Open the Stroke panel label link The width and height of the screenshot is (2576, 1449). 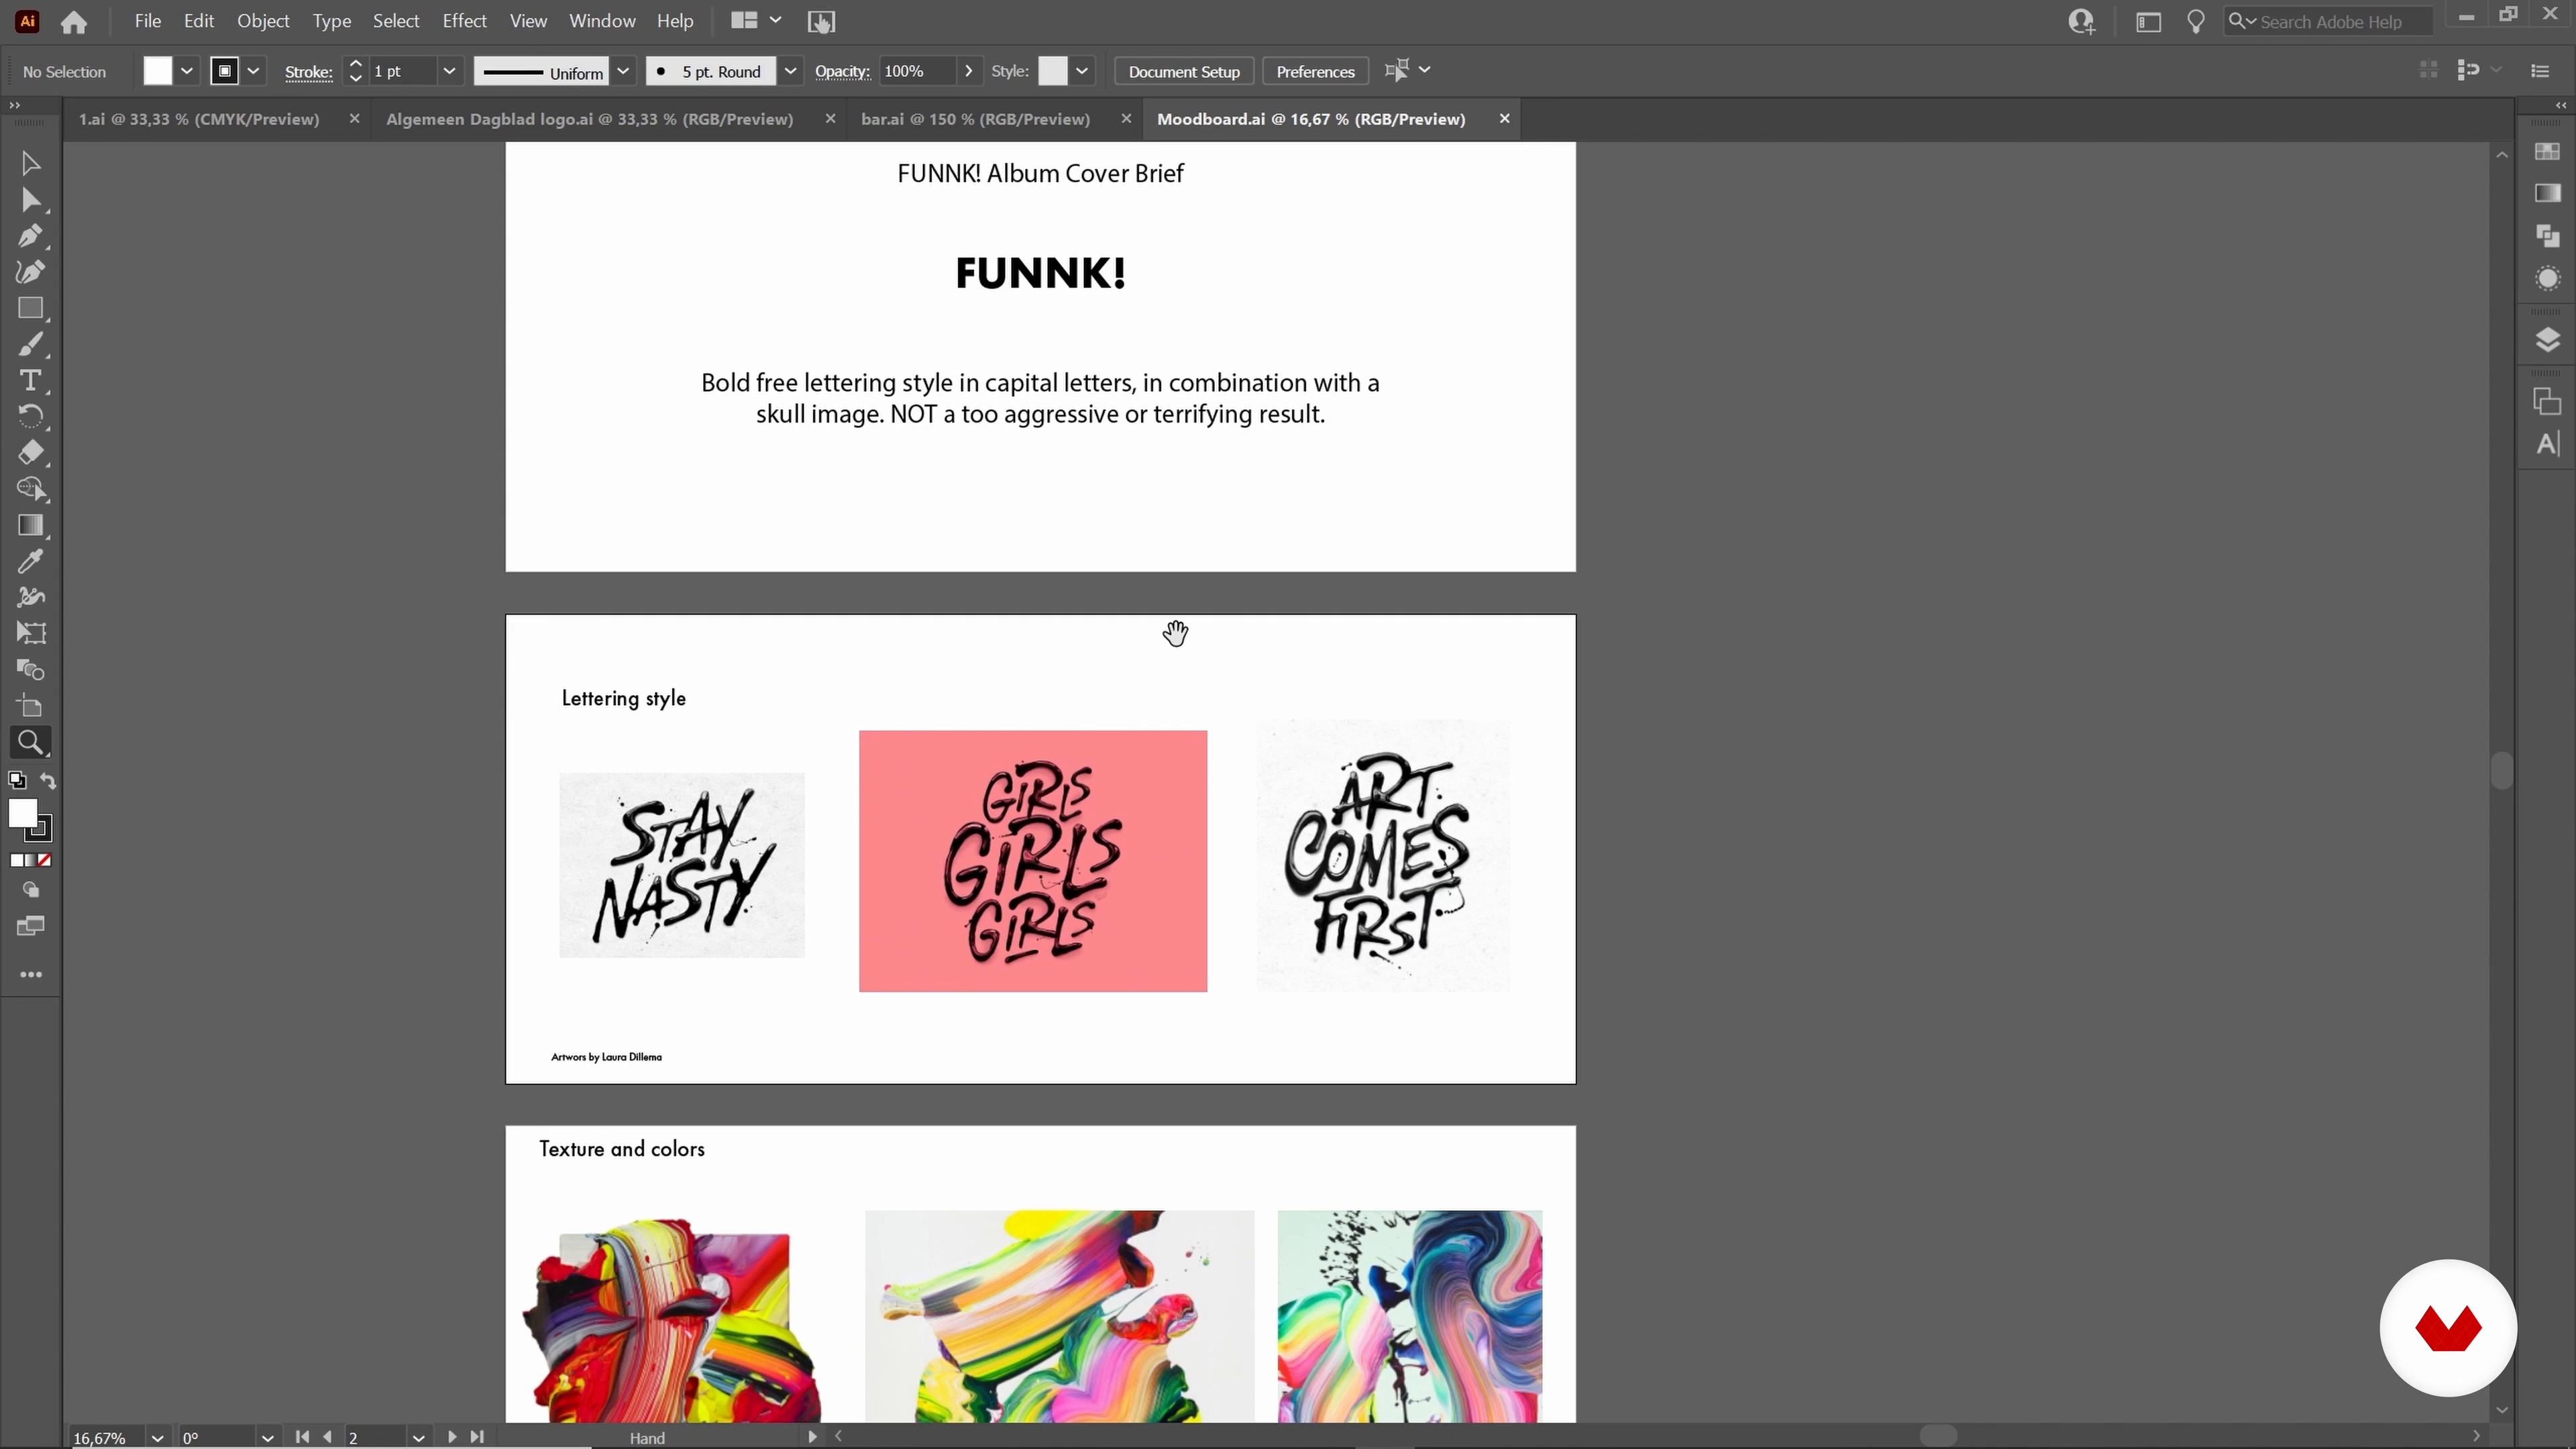click(x=308, y=72)
